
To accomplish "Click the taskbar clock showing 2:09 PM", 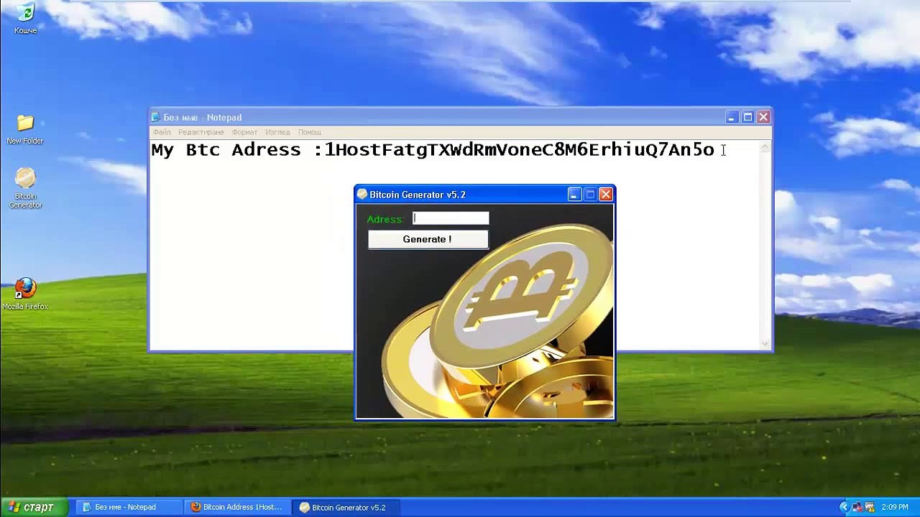I will (895, 507).
